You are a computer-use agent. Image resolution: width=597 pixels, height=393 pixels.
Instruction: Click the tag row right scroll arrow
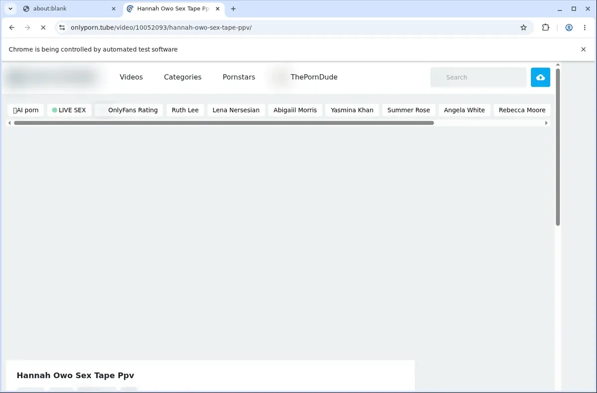[x=547, y=123]
